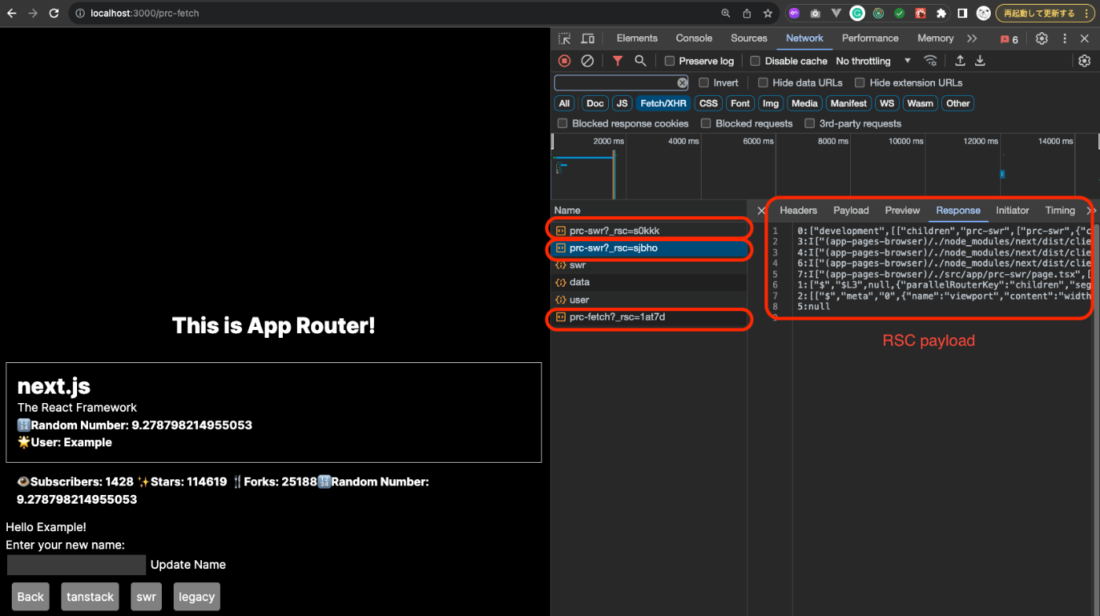Filter requests by Img type
1100x616 pixels.
pos(771,104)
